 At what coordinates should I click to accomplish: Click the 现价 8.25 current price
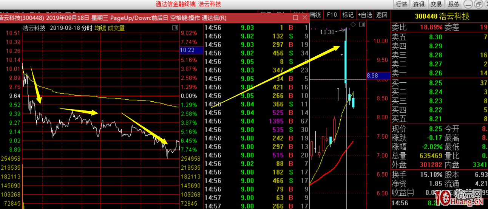point(435,129)
